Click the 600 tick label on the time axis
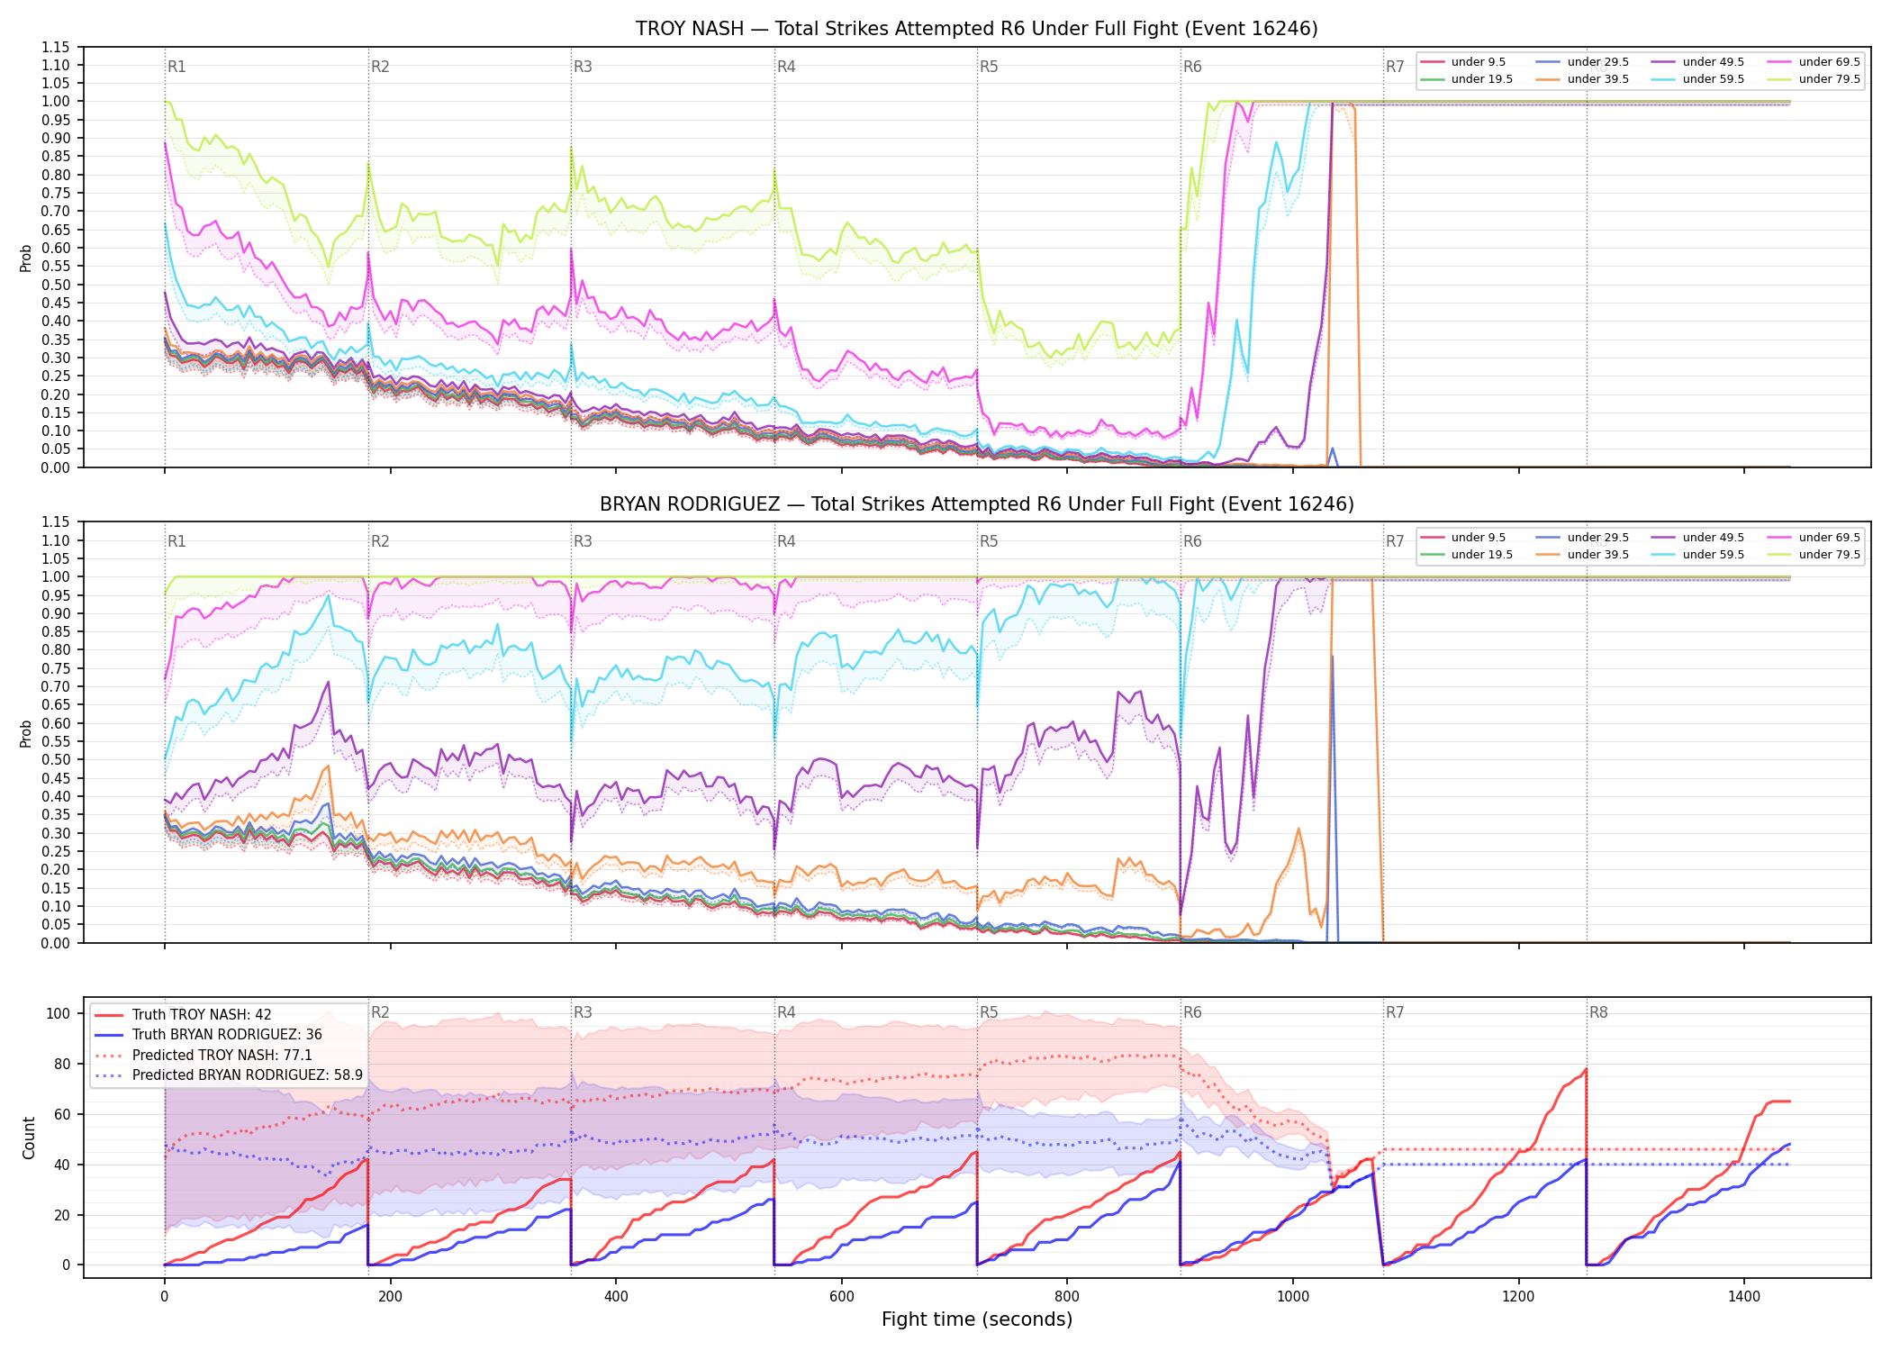Screen dimensions: 1891x1351 click(x=842, y=1297)
